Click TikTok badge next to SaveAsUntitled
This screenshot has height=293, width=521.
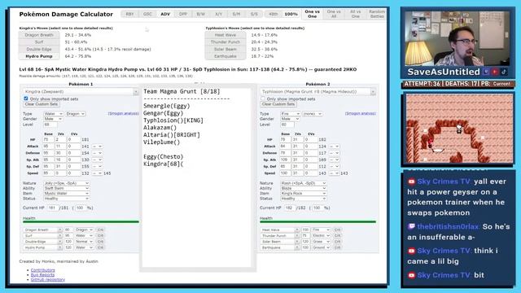(x=504, y=72)
